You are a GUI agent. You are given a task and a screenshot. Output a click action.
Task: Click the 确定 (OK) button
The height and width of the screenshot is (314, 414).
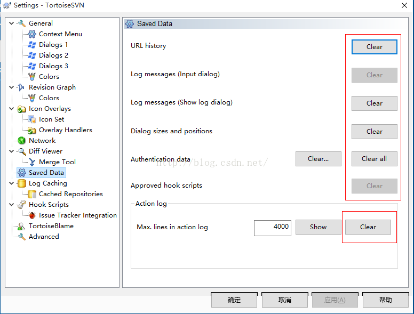(x=234, y=300)
